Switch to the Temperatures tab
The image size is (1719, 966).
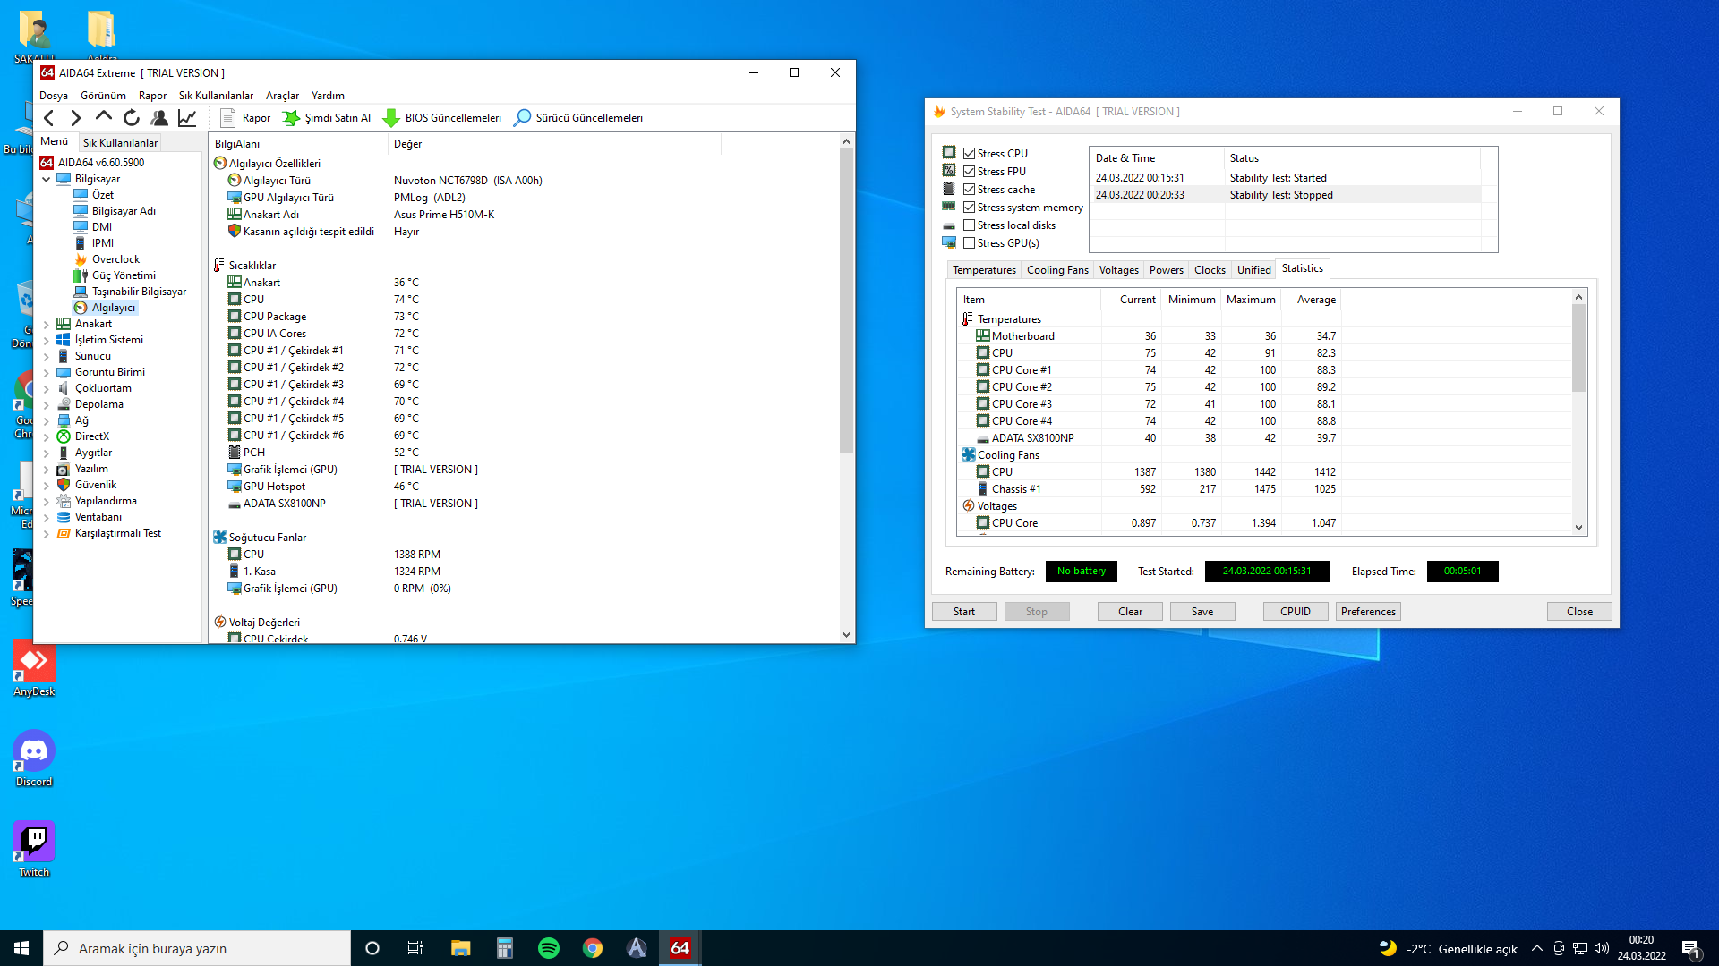[984, 270]
